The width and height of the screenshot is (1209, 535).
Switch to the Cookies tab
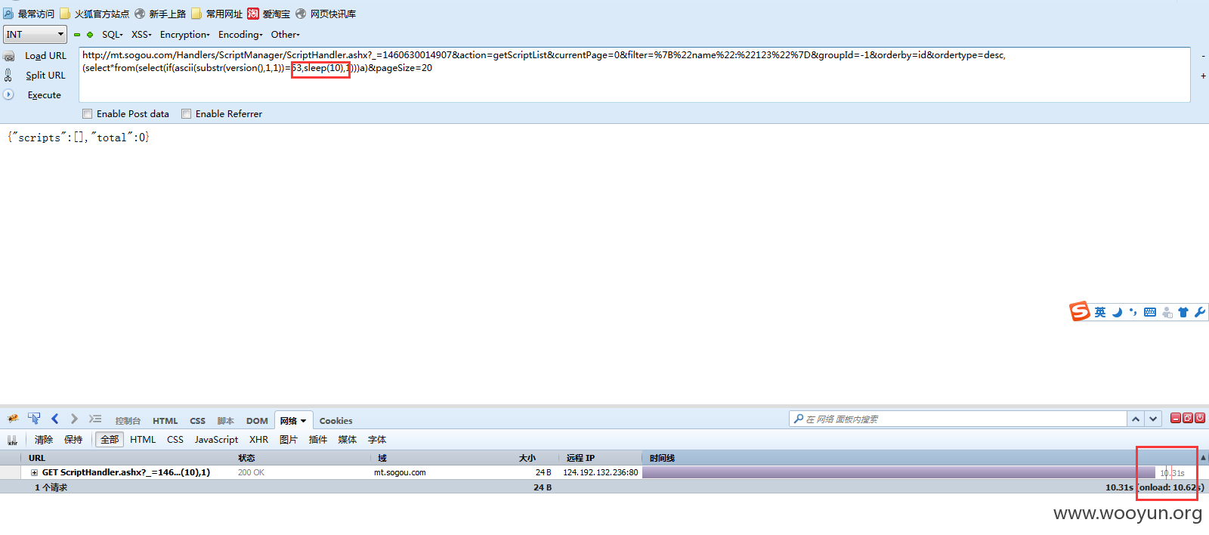(x=335, y=421)
